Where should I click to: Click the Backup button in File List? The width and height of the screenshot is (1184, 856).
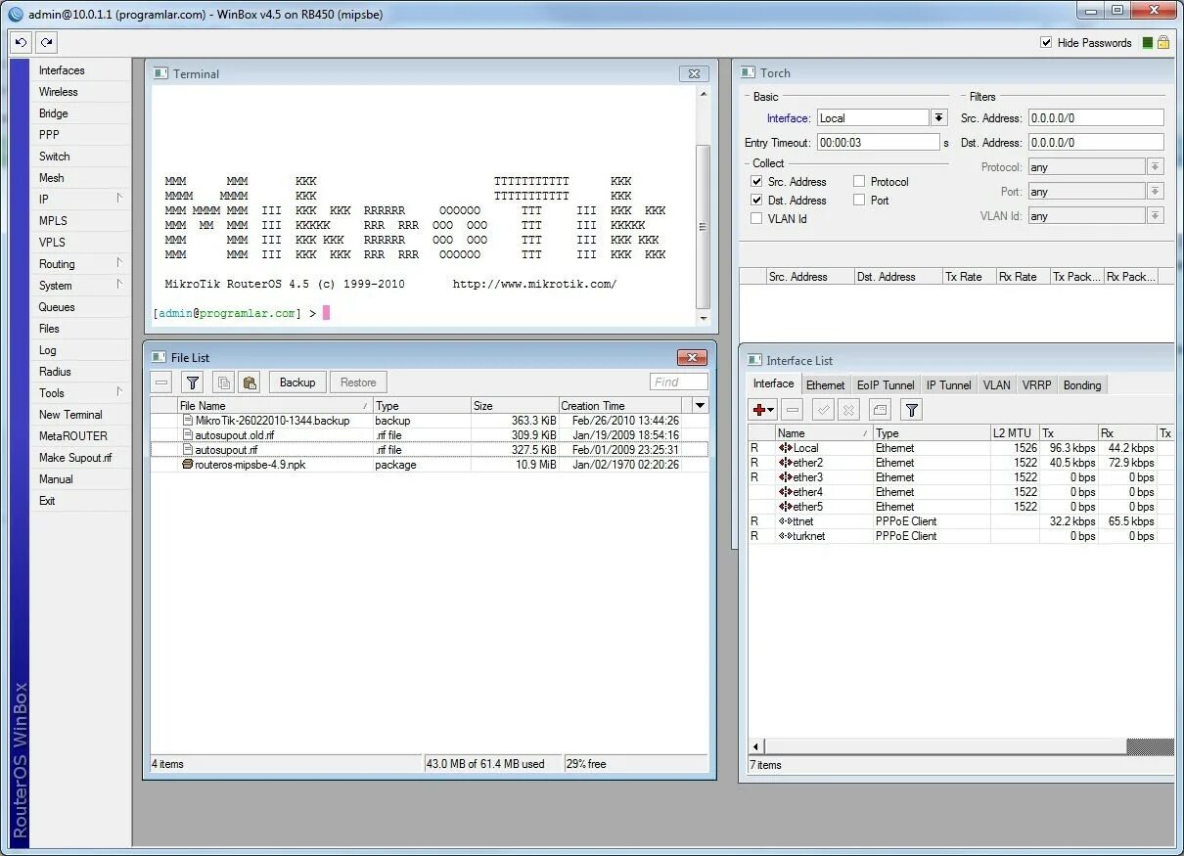(x=297, y=383)
